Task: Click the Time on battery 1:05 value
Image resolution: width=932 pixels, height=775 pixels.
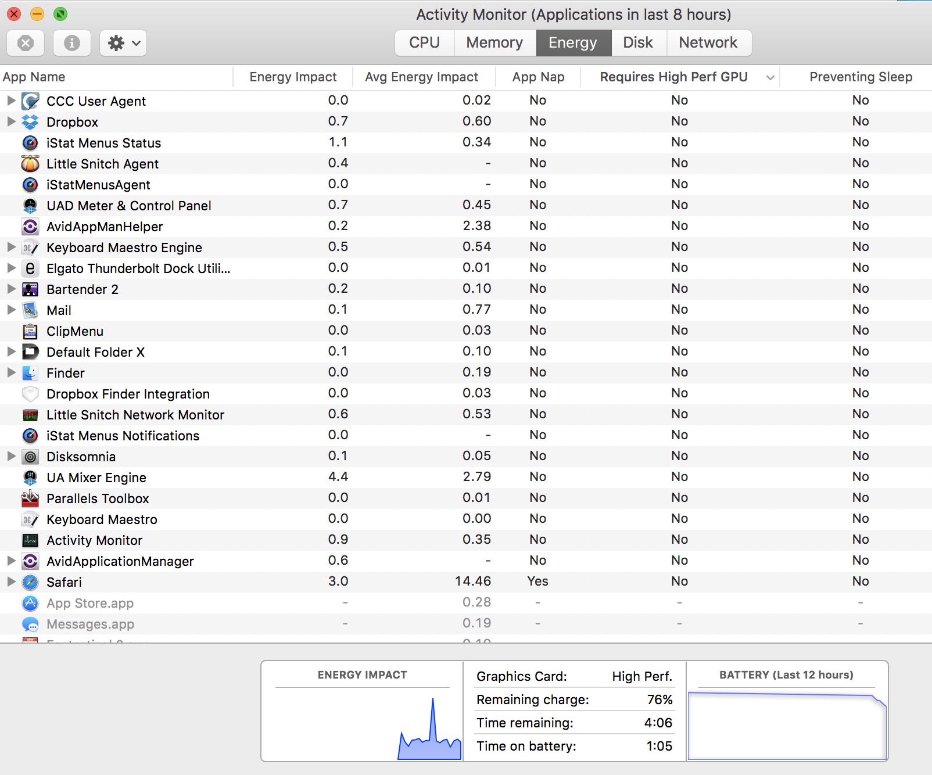Action: coord(659,746)
